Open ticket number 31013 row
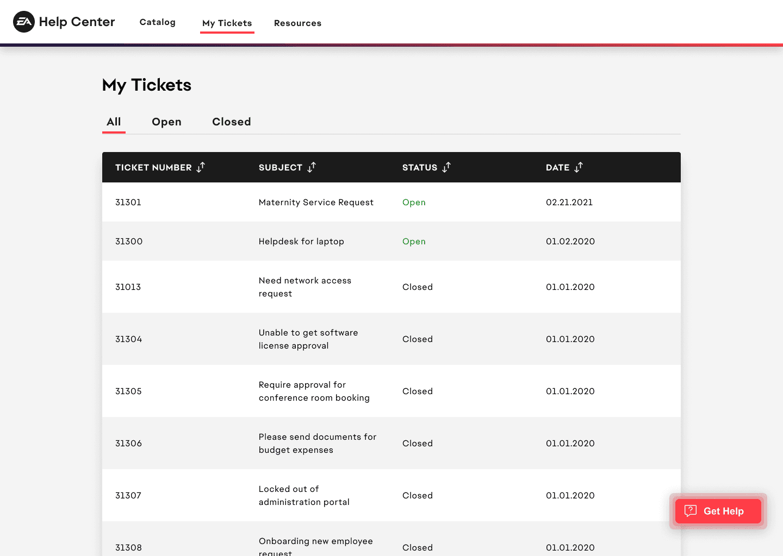 tap(391, 287)
